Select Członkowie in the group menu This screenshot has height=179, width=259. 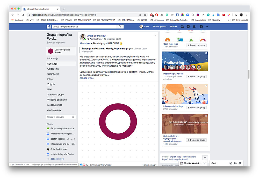click(x=53, y=74)
